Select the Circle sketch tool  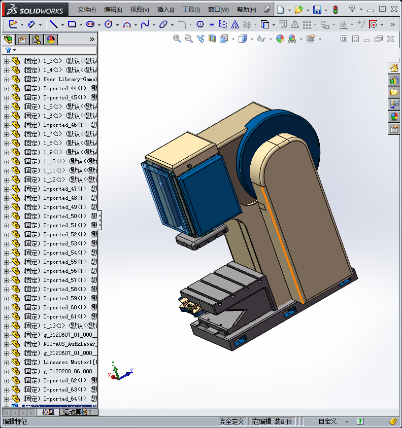click(x=108, y=24)
